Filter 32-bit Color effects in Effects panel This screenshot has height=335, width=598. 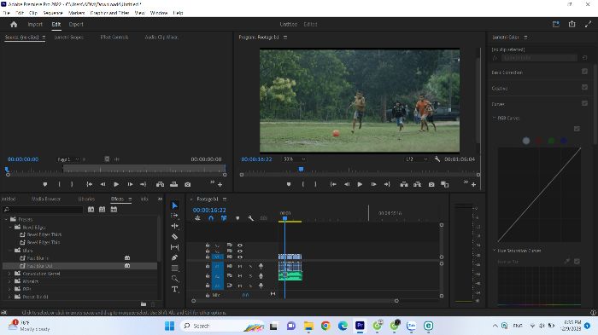(x=103, y=210)
